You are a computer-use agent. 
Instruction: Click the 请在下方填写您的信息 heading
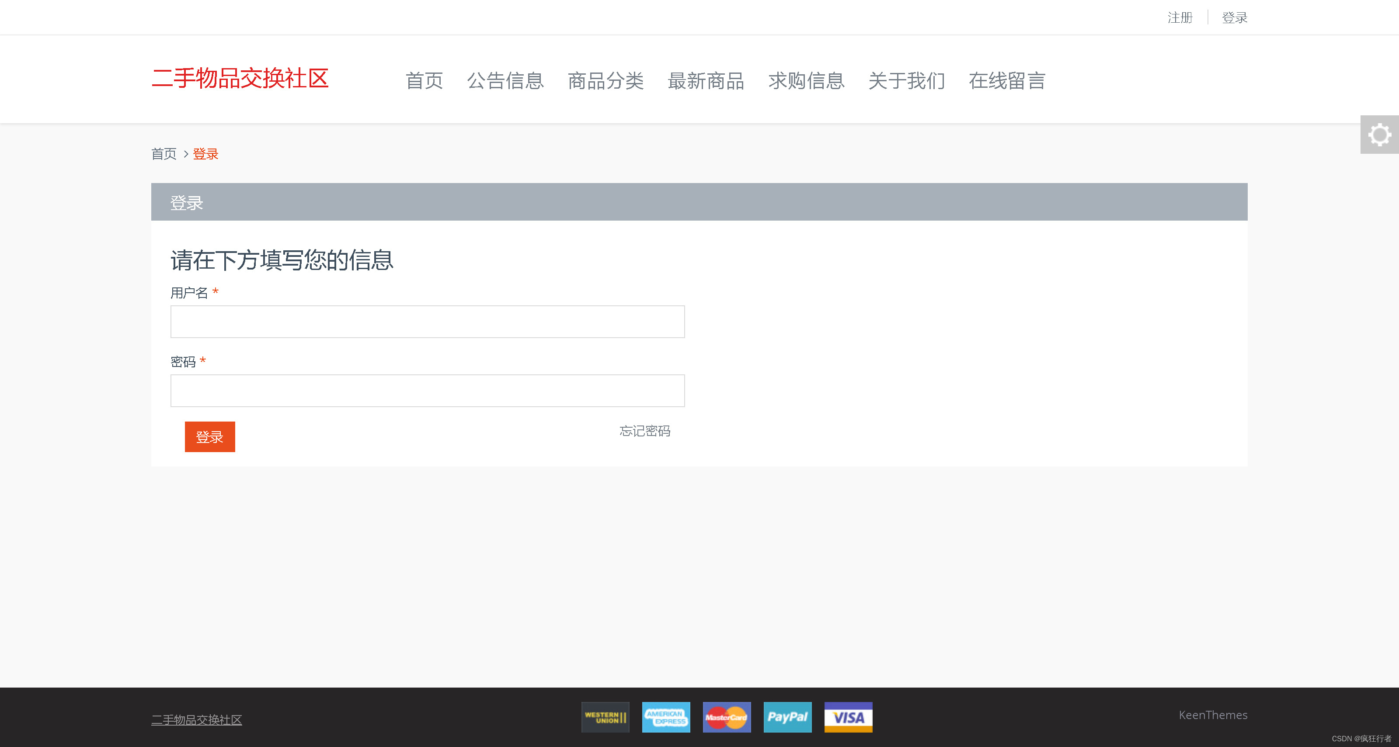pyautogui.click(x=282, y=260)
